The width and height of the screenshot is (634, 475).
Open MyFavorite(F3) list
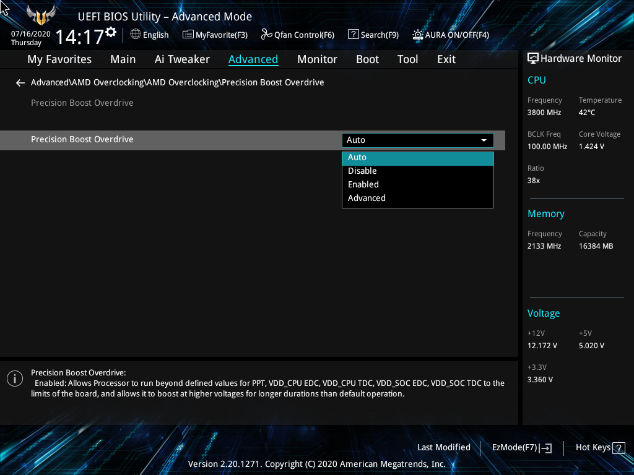pyautogui.click(x=215, y=35)
